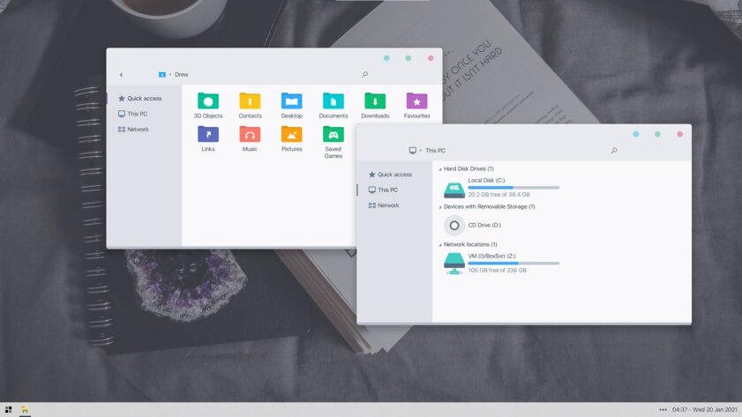Click the taskbar clock and date
This screenshot has width=742, height=417.
click(x=704, y=410)
